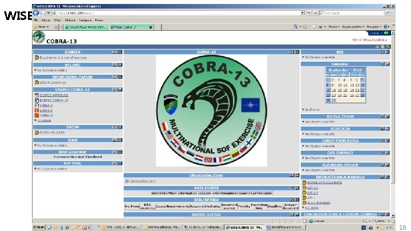Click the COBRA-13 center panel title link
The height and width of the screenshot is (231, 411).
coord(206,52)
